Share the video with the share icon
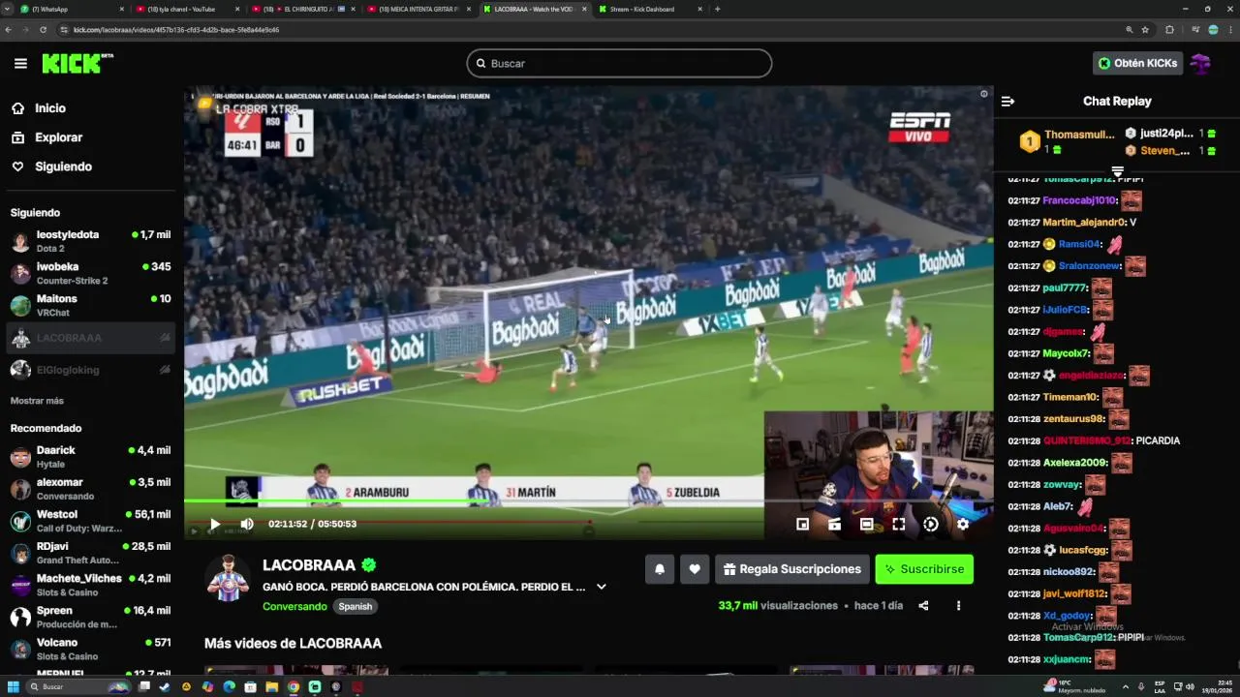Image resolution: width=1240 pixels, height=697 pixels. click(x=923, y=606)
